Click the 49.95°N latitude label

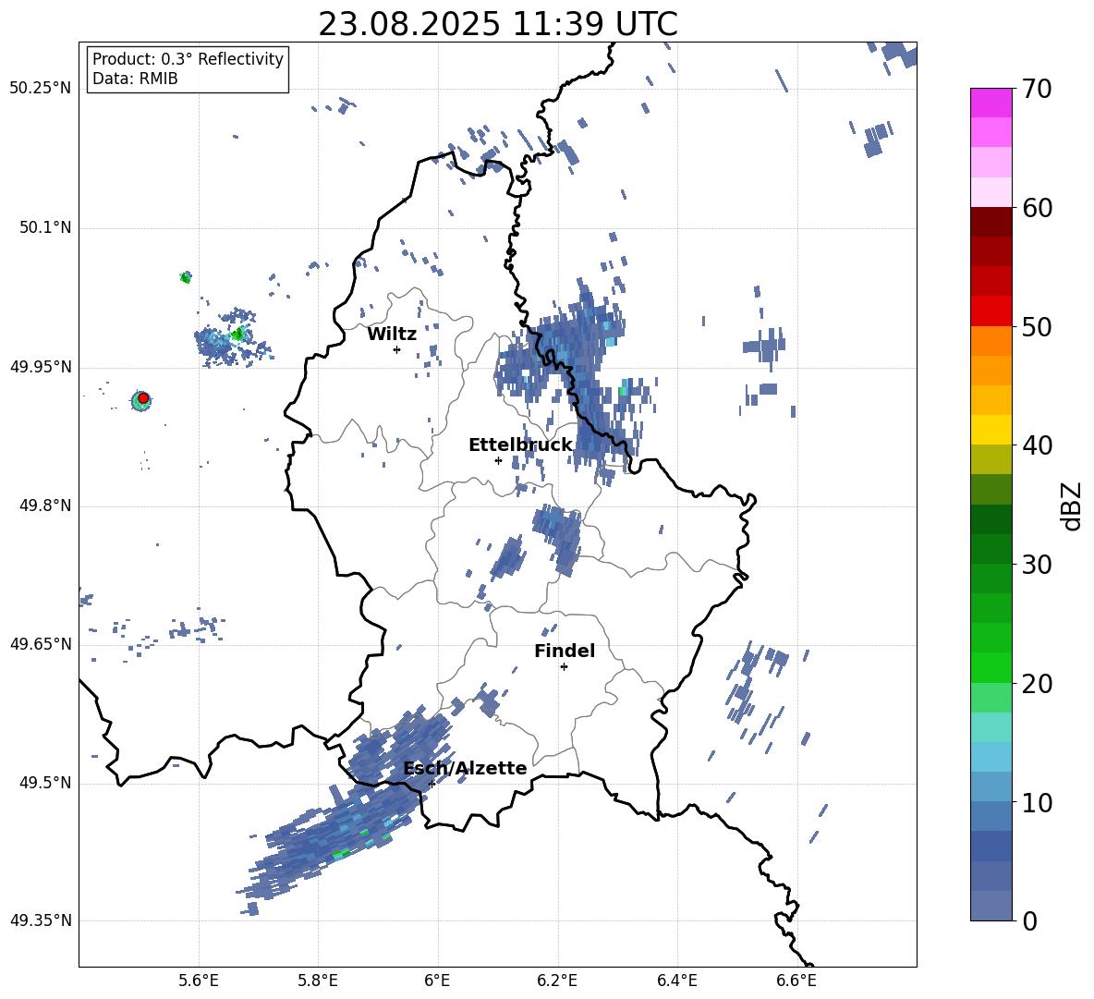coord(41,367)
